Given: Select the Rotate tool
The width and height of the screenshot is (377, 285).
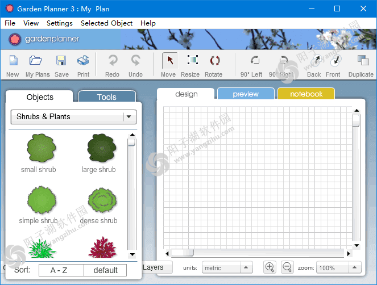Looking at the screenshot, I should tap(214, 65).
